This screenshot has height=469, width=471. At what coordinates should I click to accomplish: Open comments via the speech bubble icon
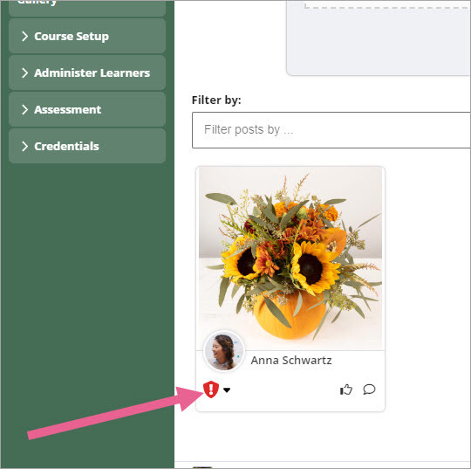[x=369, y=390]
